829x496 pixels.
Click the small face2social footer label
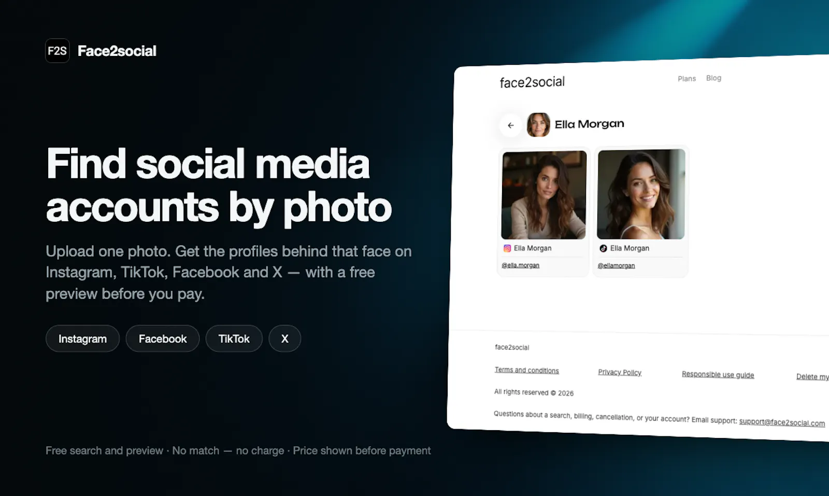(x=512, y=347)
